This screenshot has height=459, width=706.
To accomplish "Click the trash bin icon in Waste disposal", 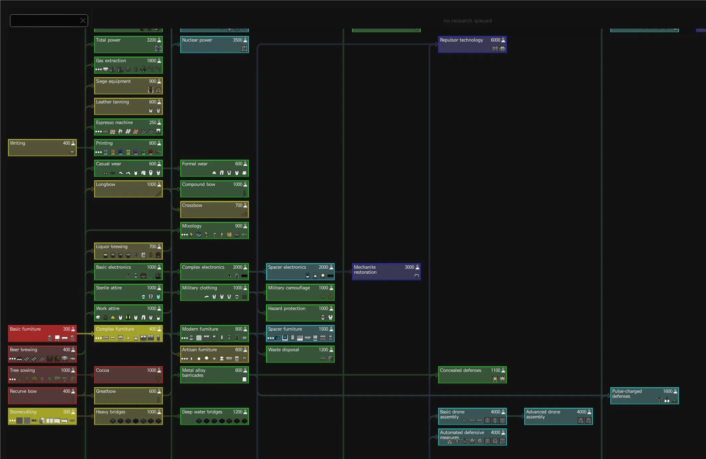I will tap(330, 359).
